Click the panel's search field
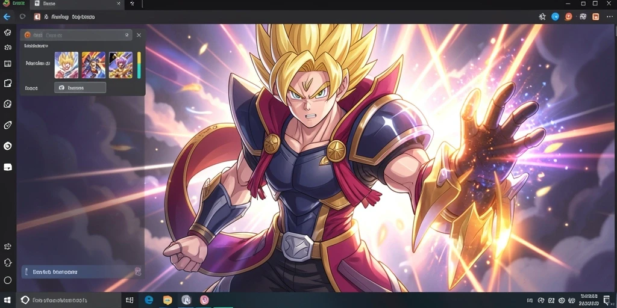Viewport: 617px width, 308px height. click(x=76, y=35)
